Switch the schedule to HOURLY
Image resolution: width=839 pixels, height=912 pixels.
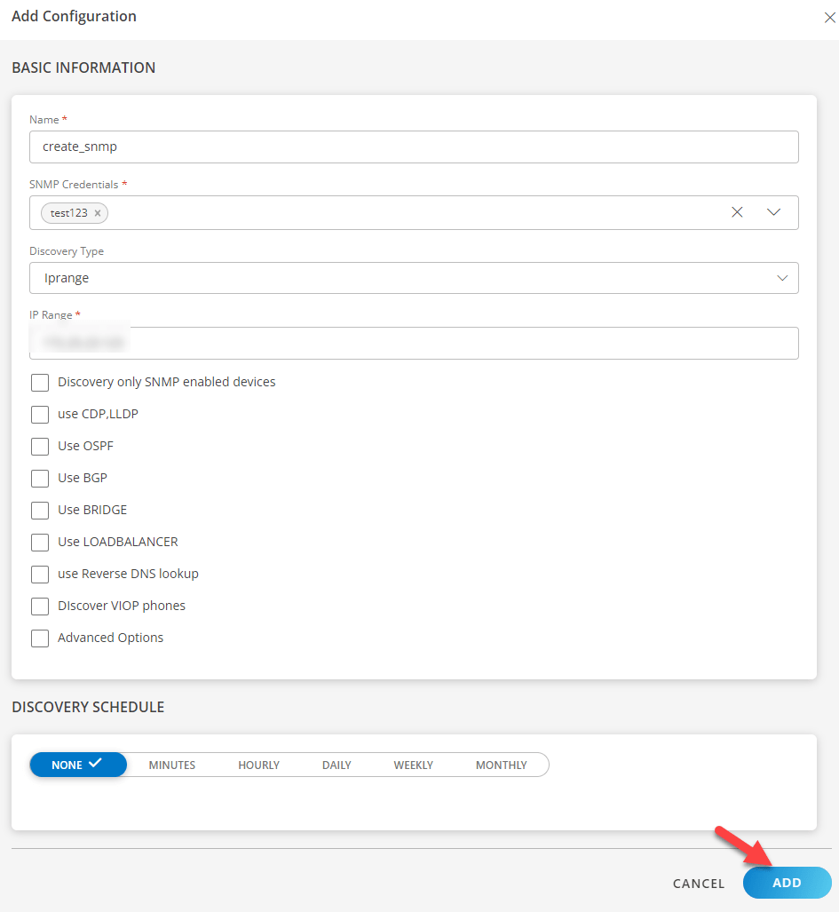tap(258, 765)
